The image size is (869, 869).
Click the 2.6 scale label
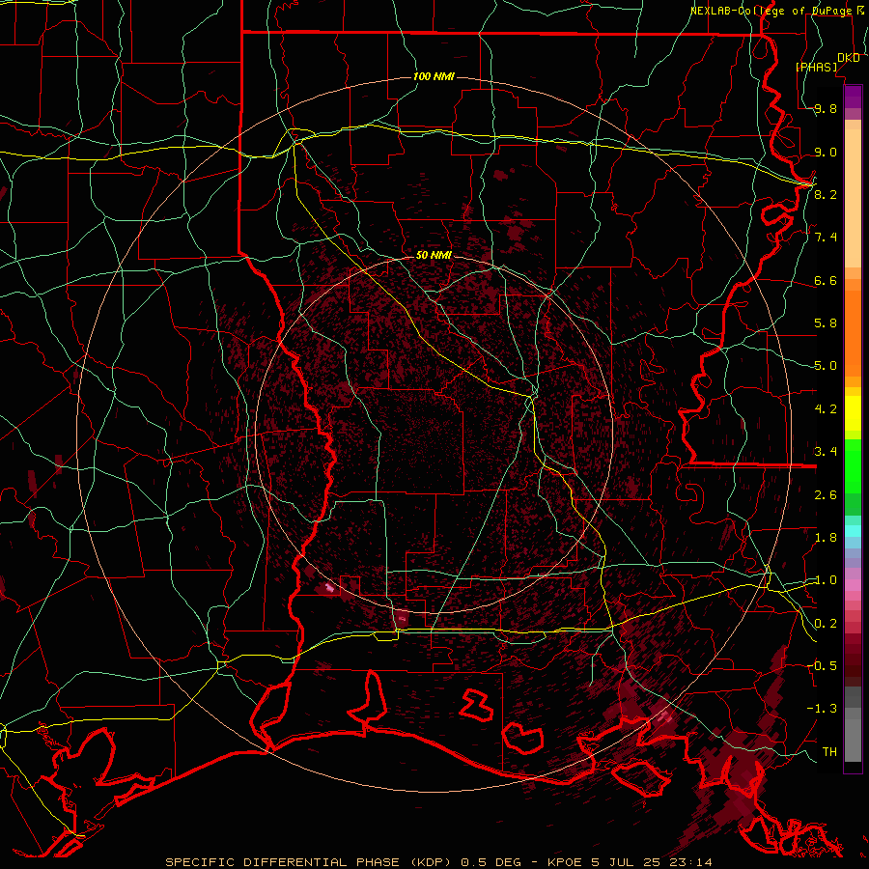826,495
